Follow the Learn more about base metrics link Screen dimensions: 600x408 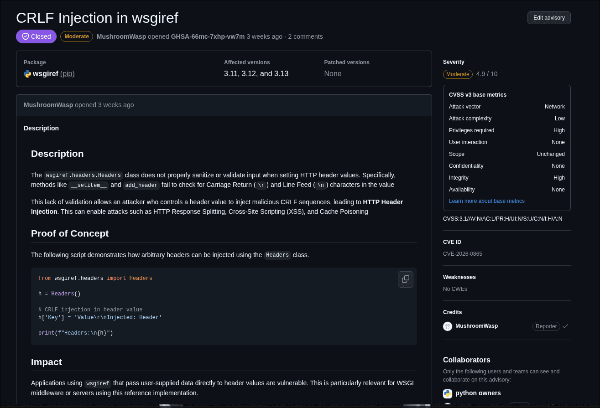click(x=486, y=201)
